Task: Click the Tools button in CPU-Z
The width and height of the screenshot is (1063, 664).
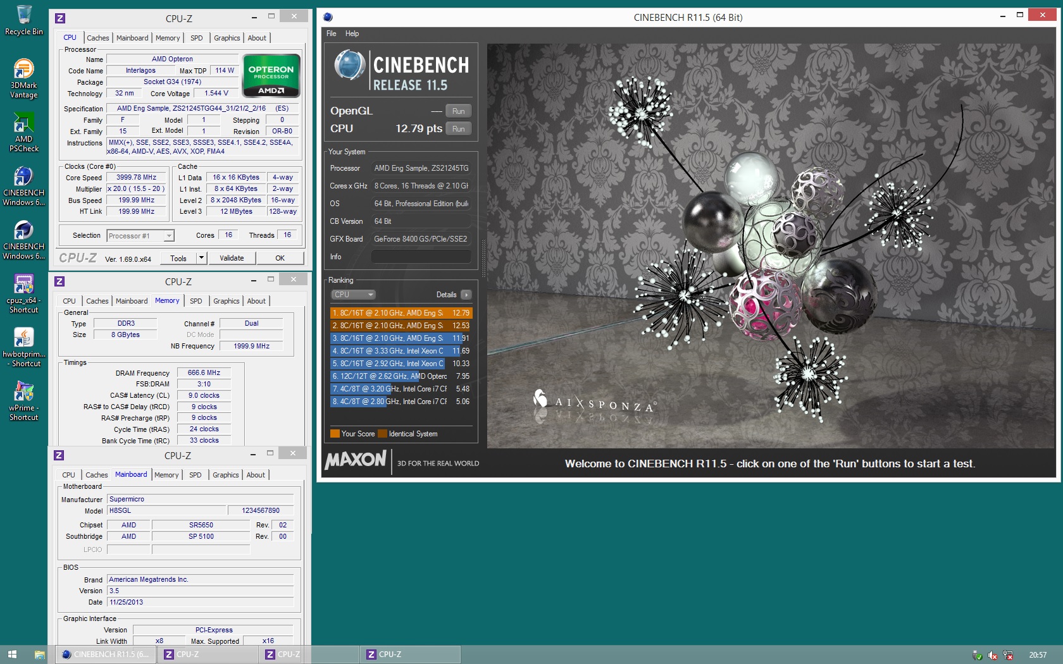Action: coord(178,258)
